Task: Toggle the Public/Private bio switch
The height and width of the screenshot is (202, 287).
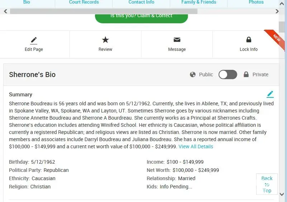Action: [x=228, y=74]
